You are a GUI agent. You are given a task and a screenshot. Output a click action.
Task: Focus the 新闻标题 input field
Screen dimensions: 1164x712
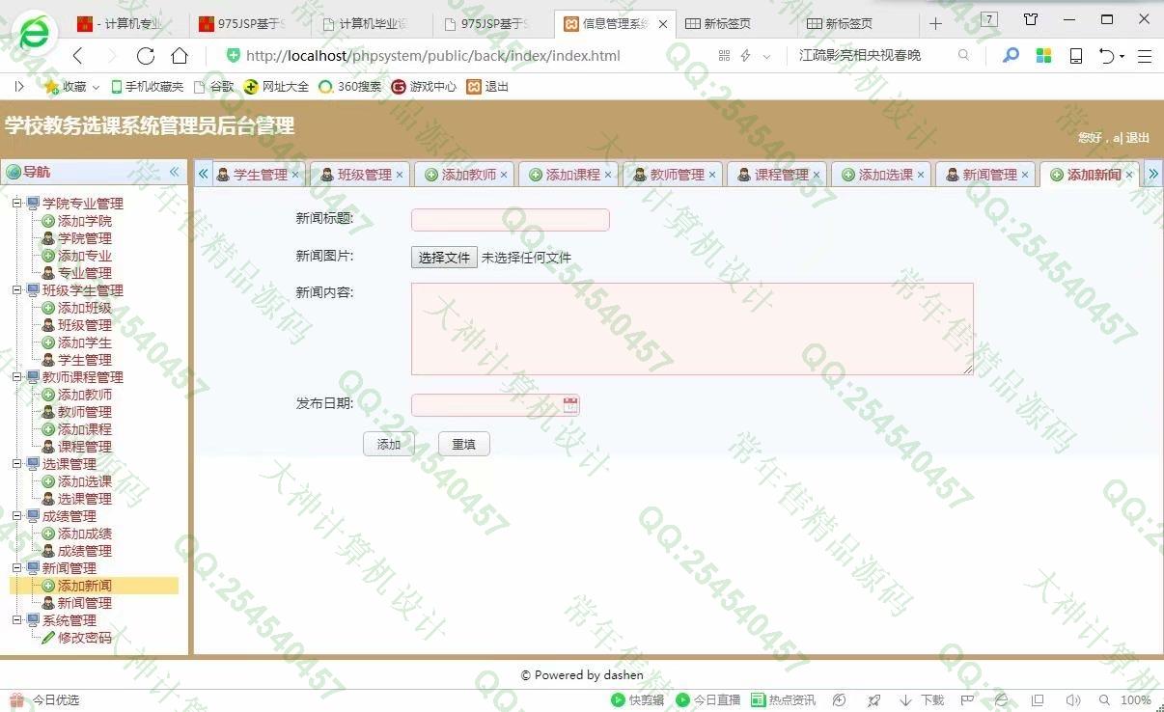point(511,220)
